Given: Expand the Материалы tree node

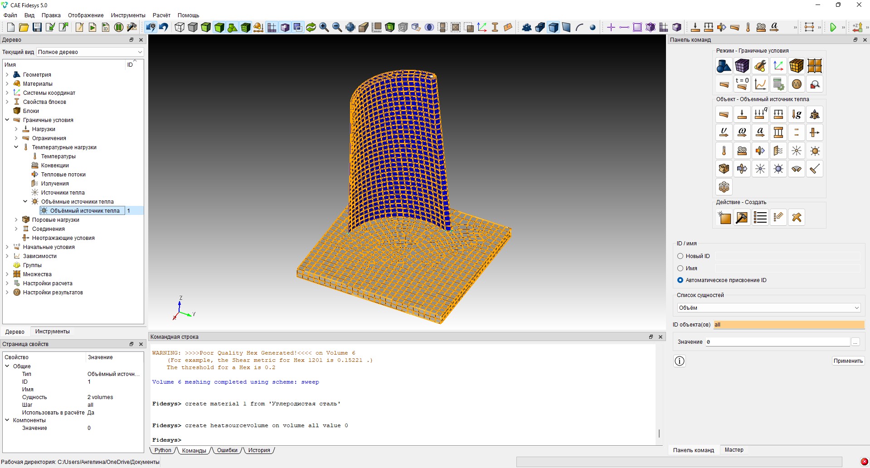Looking at the screenshot, I should (7, 84).
